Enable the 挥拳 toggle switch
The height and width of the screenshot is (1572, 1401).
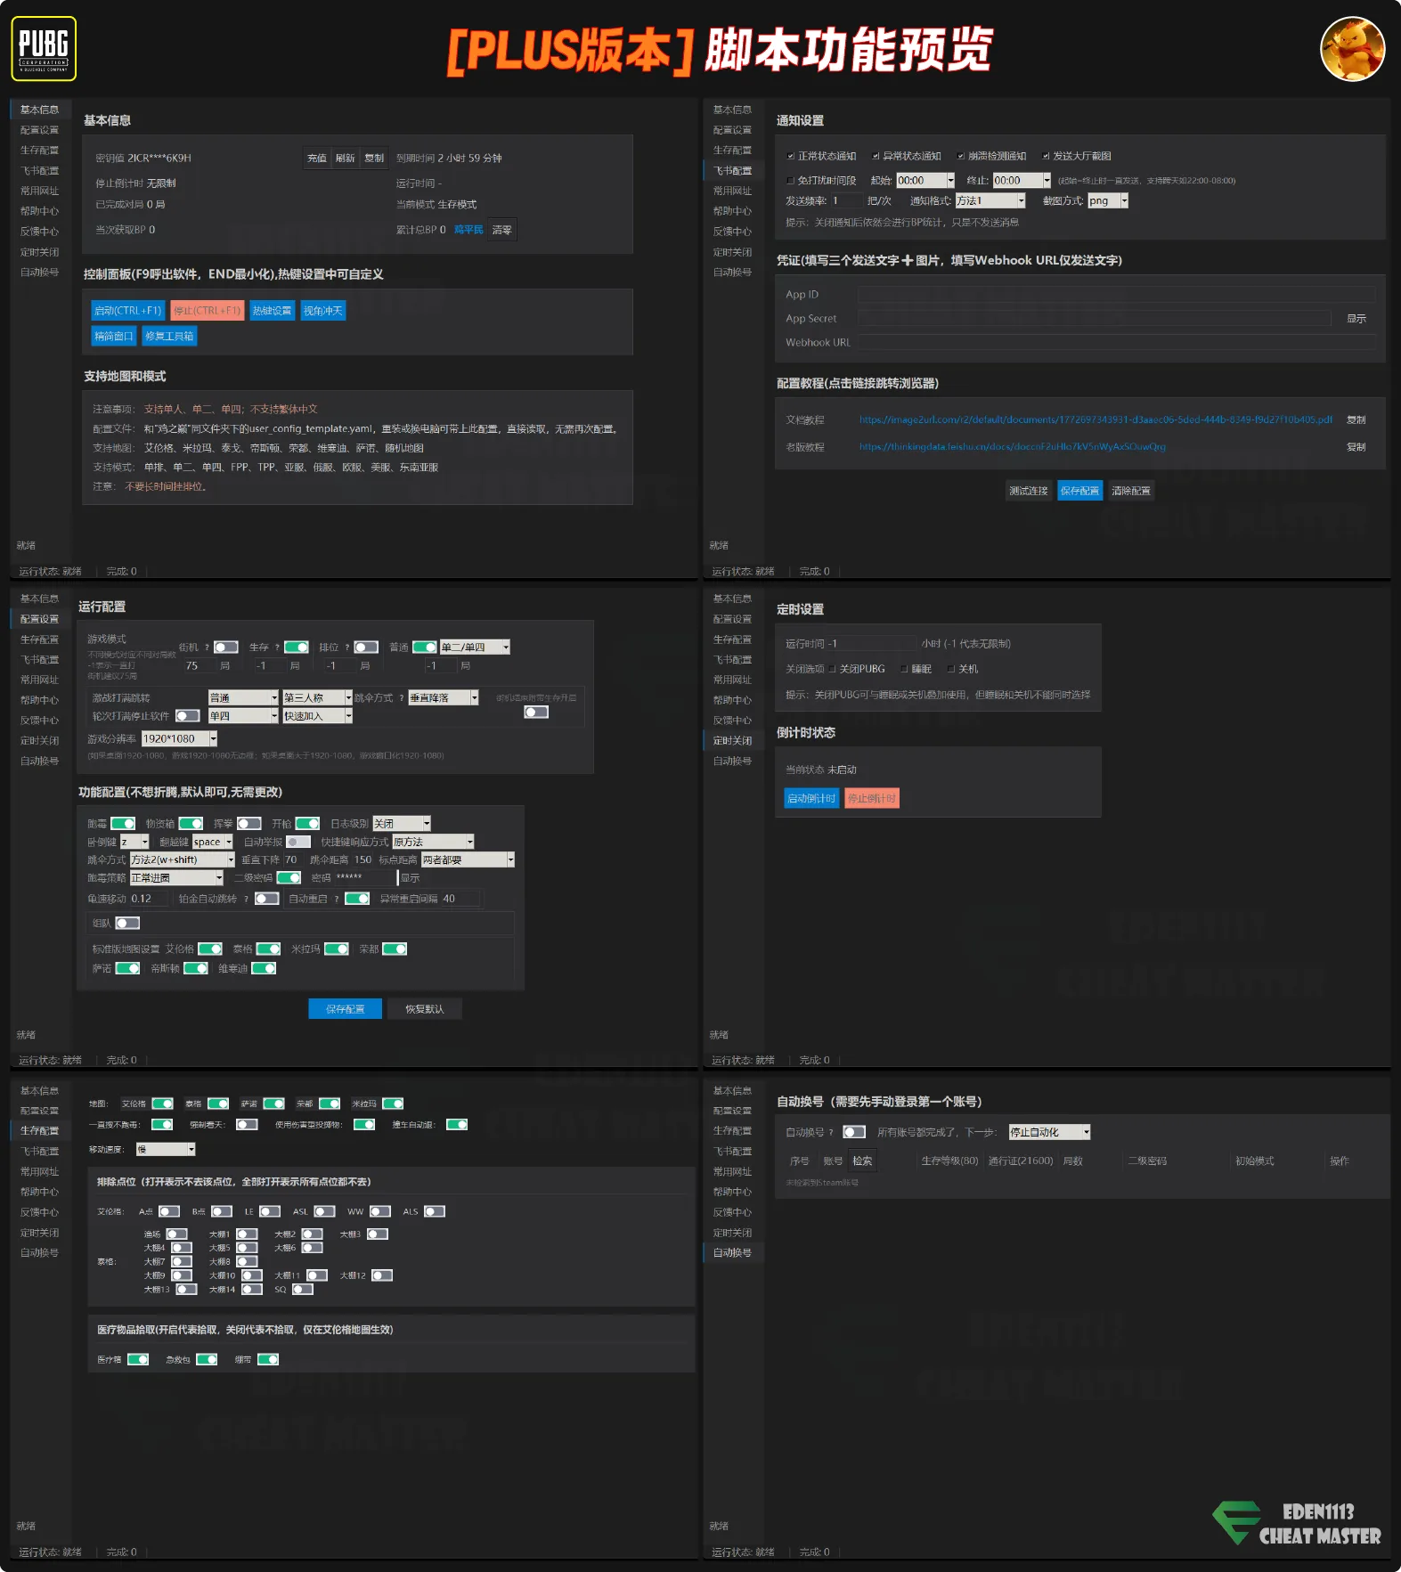tap(249, 824)
